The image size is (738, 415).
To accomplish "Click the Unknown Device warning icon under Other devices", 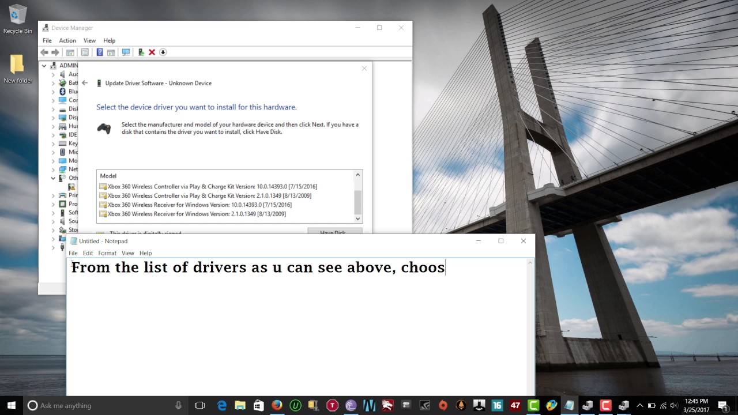I will pos(72,187).
